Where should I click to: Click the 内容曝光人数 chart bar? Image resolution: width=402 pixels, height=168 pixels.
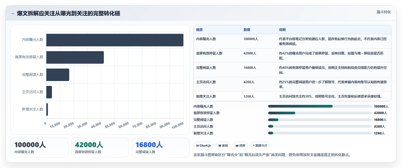pos(115,40)
